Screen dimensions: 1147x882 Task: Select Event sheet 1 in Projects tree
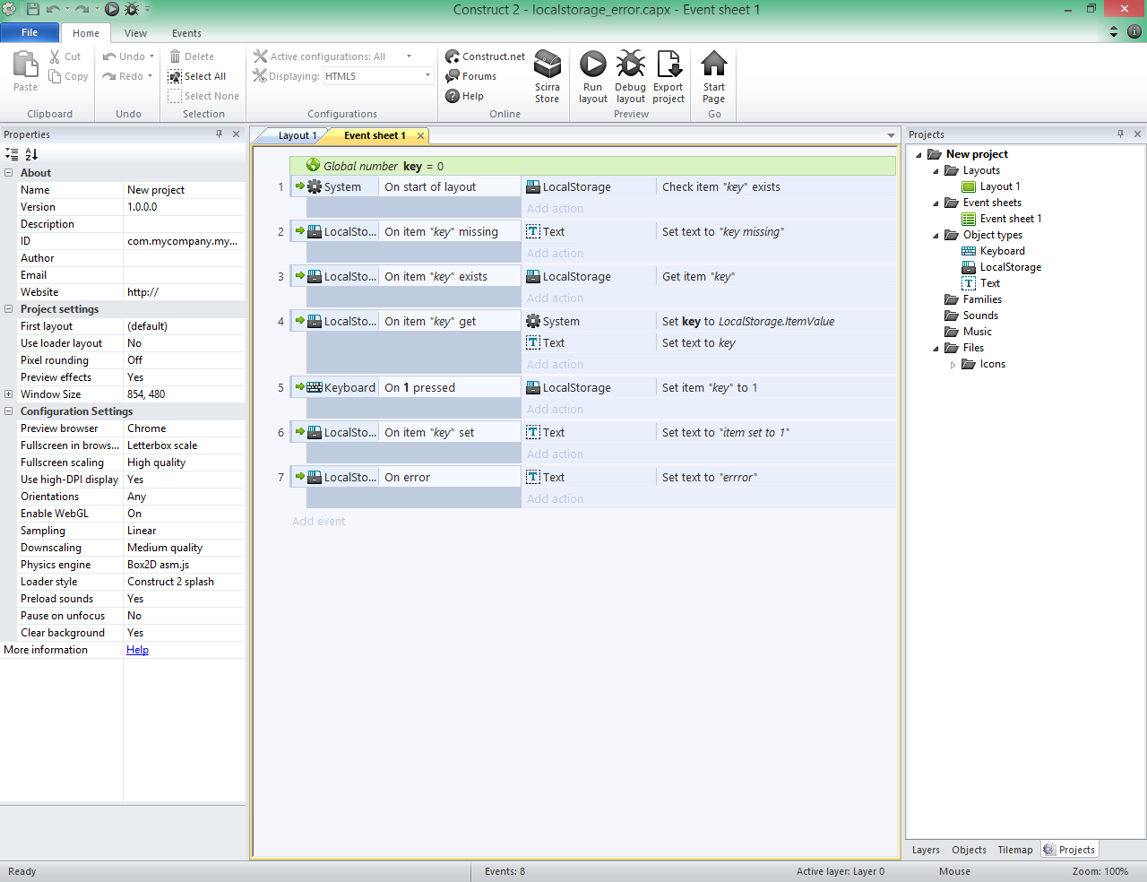coord(1001,219)
